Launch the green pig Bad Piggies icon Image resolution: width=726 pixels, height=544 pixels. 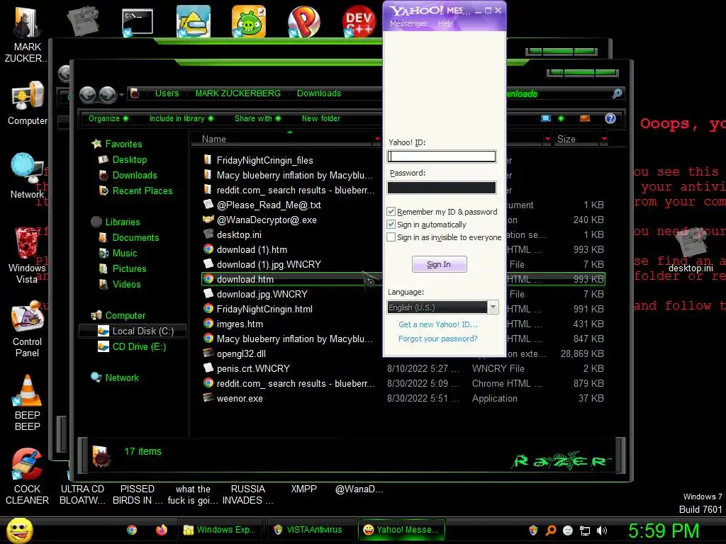click(x=249, y=21)
